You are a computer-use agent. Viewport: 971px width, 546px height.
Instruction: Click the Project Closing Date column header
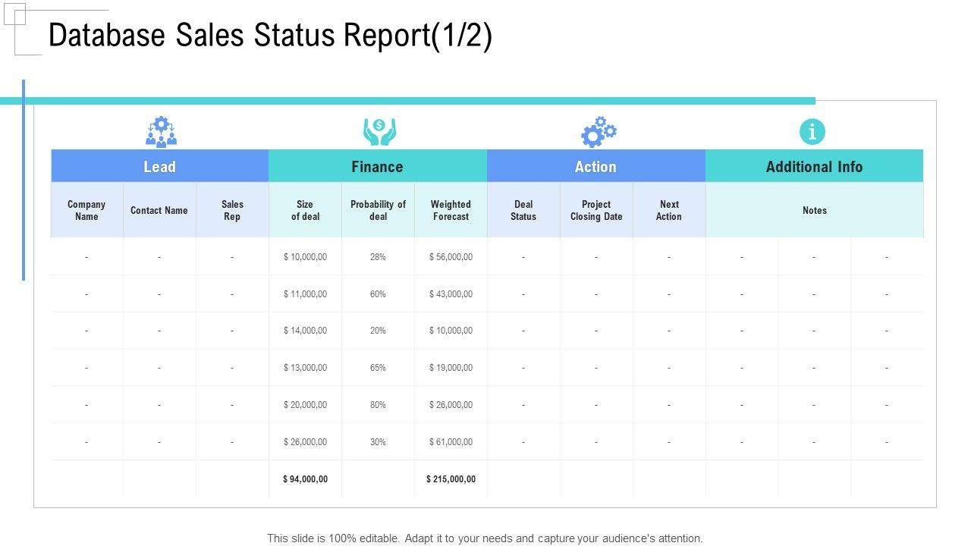pyautogui.click(x=596, y=210)
